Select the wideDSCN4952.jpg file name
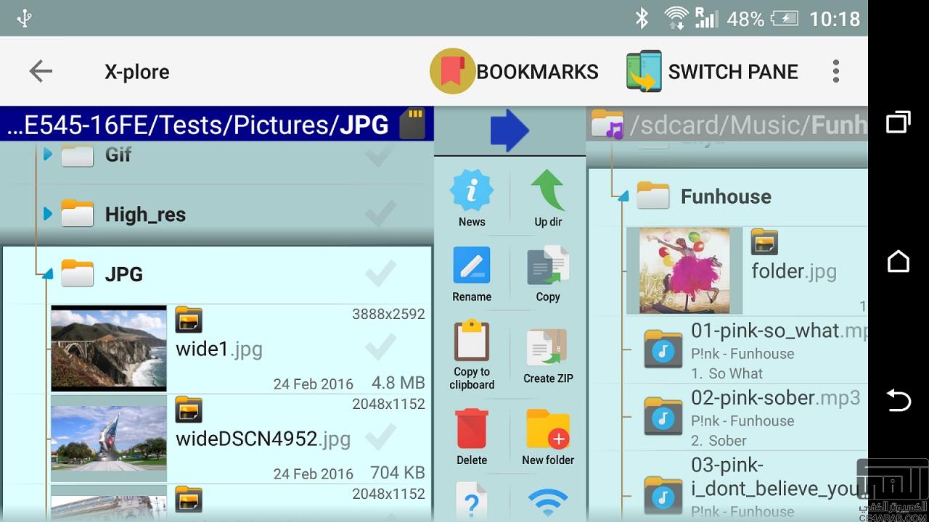The width and height of the screenshot is (929, 522). pos(263,439)
